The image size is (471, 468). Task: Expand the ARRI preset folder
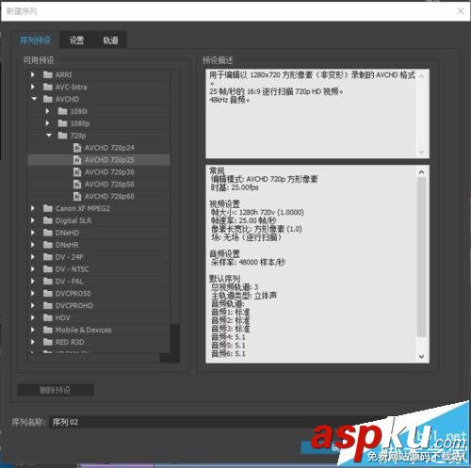click(33, 74)
